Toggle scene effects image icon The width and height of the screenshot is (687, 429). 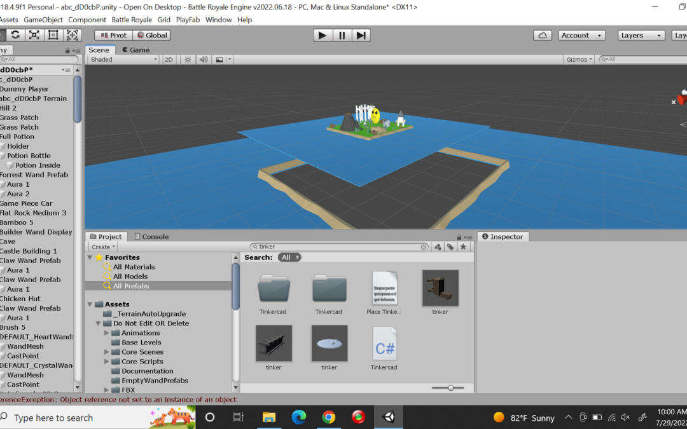[x=219, y=60]
